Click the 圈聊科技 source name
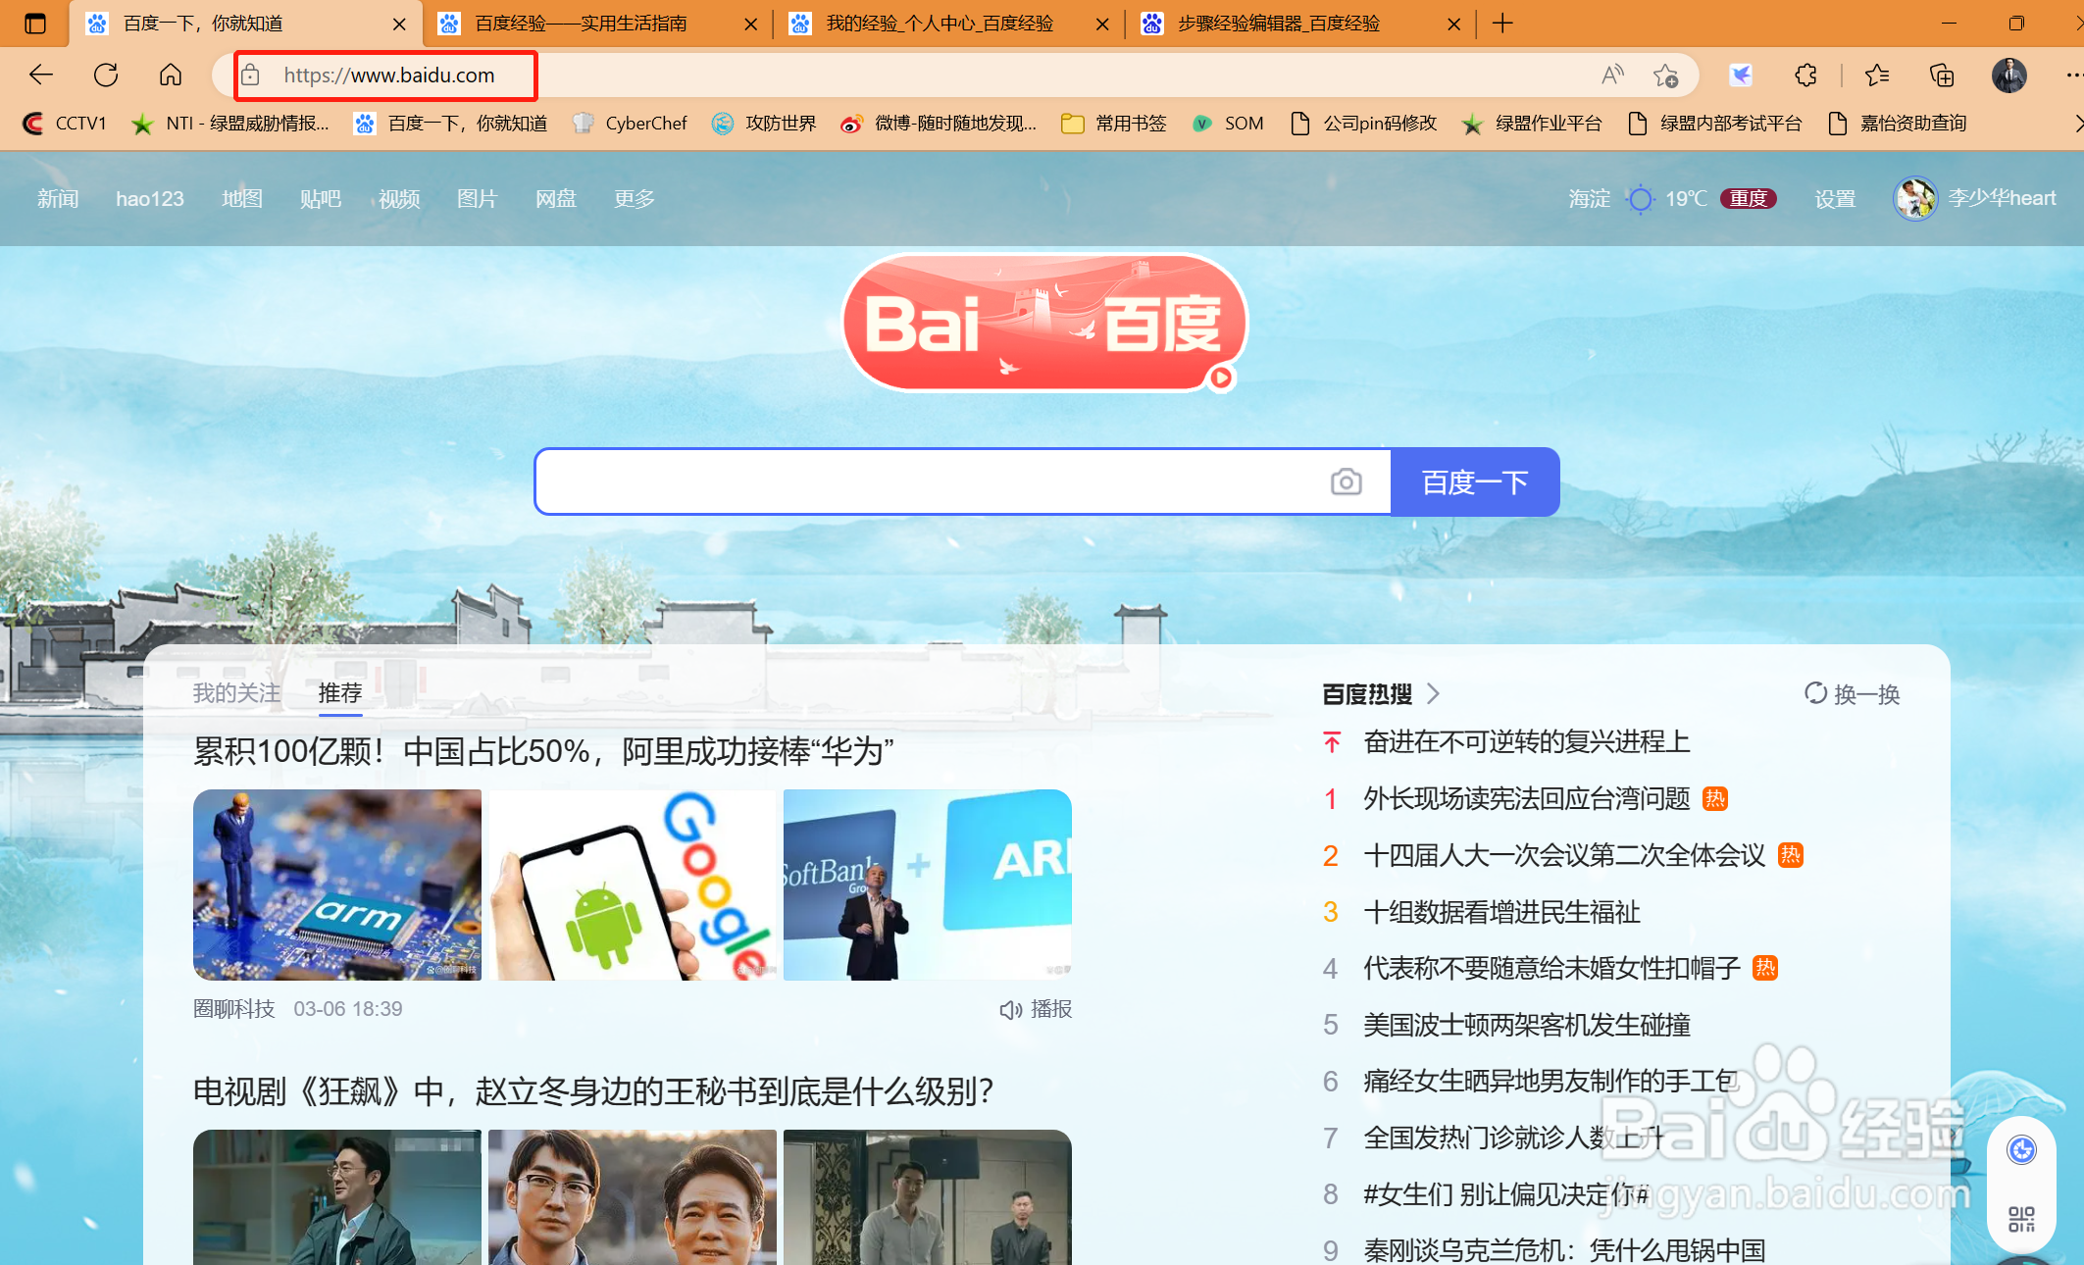Screen dimensions: 2084x1265 pyautogui.click(x=234, y=1009)
